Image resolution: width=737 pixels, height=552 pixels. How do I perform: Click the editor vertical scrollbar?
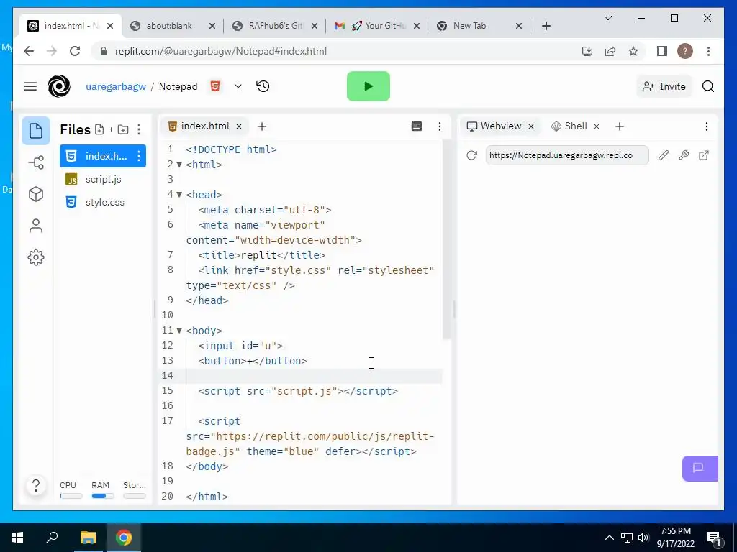click(446, 239)
